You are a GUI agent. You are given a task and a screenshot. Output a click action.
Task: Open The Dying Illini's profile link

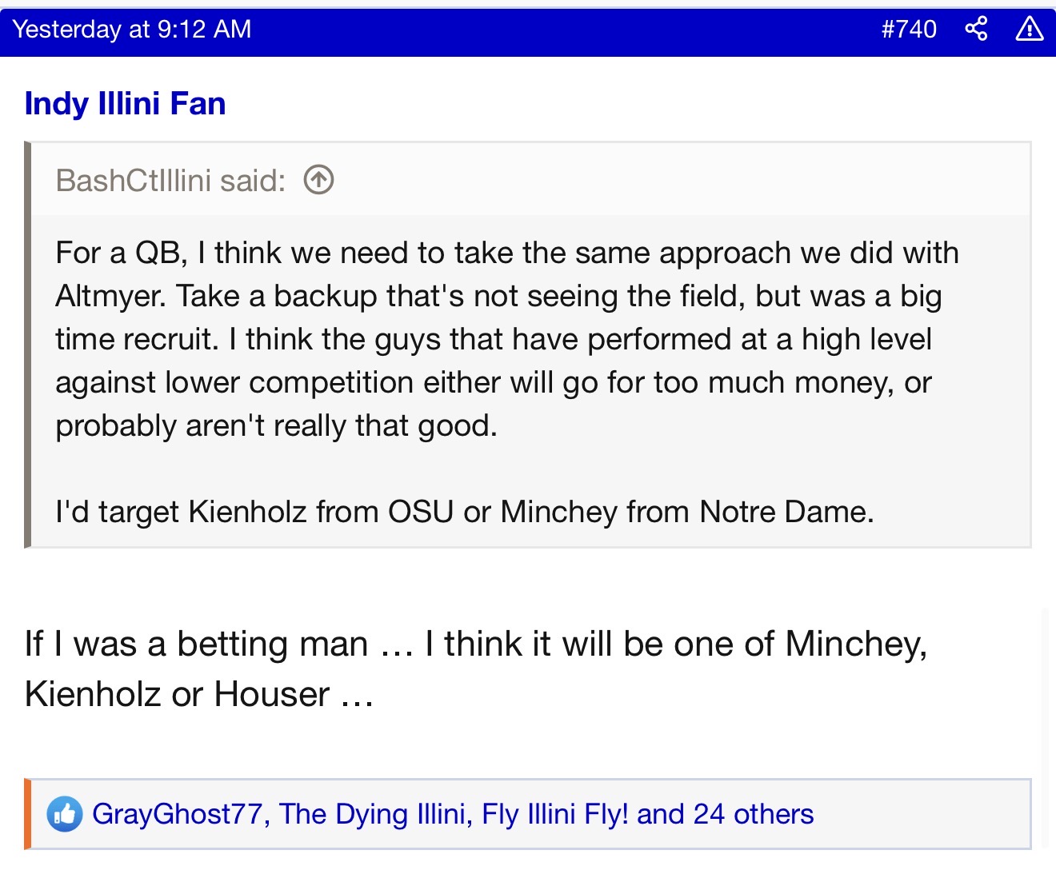pyautogui.click(x=372, y=814)
